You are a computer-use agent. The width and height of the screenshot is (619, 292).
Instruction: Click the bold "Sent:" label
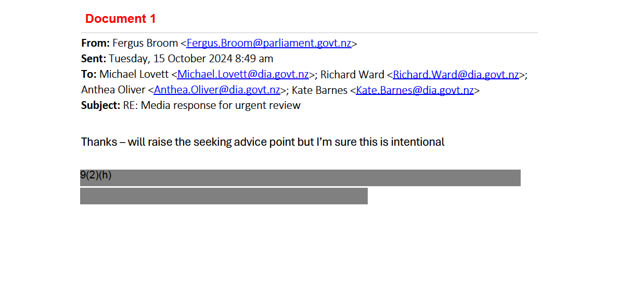pos(94,59)
